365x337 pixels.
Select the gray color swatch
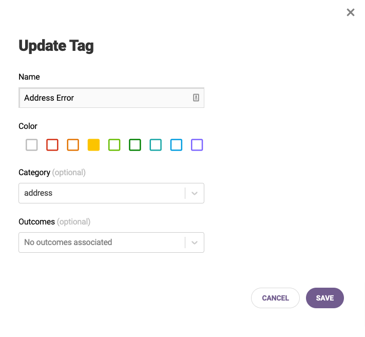[x=32, y=145]
